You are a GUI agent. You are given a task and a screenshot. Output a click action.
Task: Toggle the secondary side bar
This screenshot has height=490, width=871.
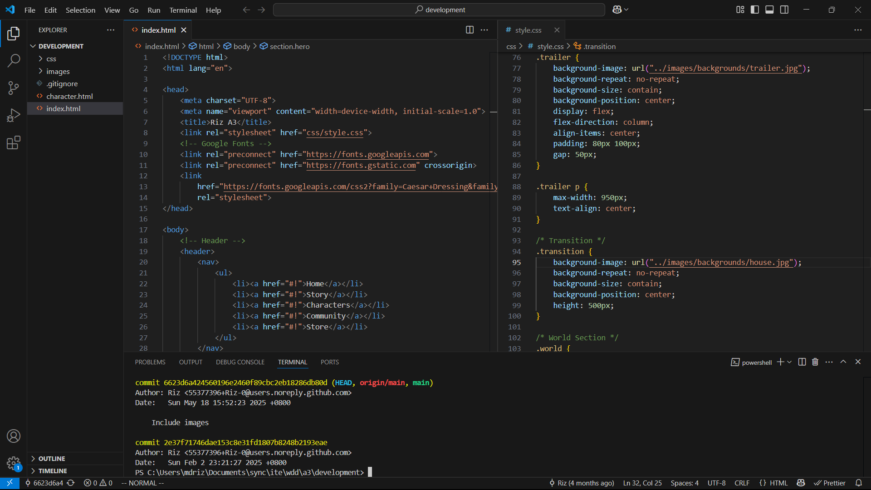coord(784,10)
